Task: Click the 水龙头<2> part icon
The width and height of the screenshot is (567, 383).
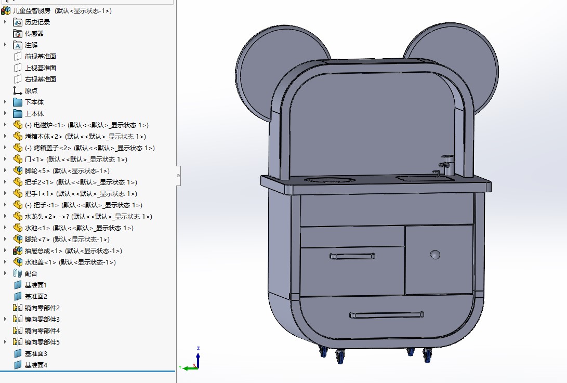Action: coord(18,216)
